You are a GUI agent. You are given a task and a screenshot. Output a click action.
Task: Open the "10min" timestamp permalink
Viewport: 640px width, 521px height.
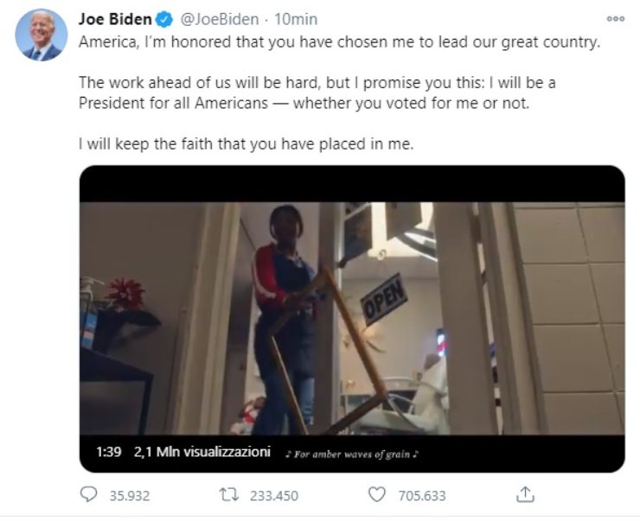(296, 19)
